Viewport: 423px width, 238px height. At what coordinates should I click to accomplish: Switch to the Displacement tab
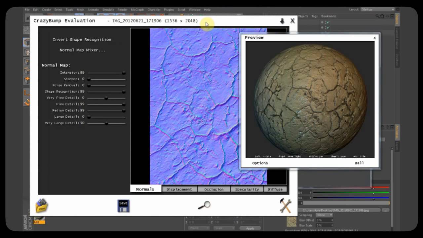(179, 189)
